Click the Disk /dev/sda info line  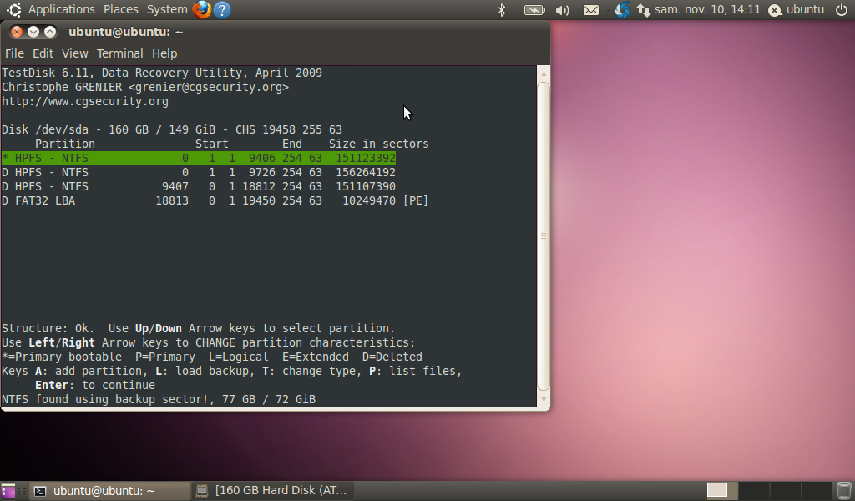tap(172, 129)
